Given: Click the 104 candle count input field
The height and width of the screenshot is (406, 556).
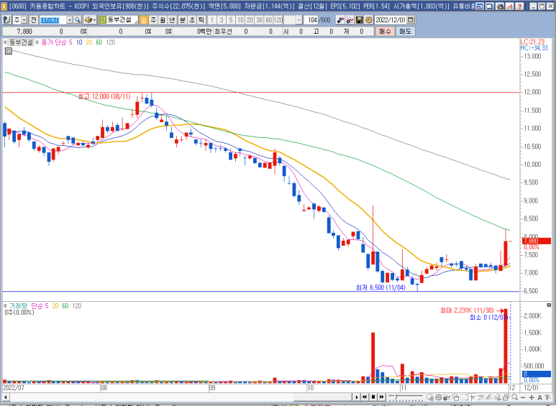Looking at the screenshot, I should pyautogui.click(x=311, y=20).
